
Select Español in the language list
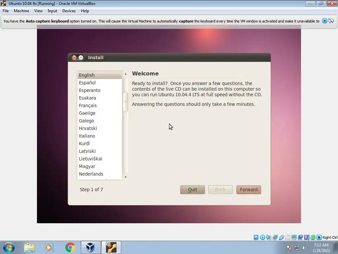coord(100,83)
